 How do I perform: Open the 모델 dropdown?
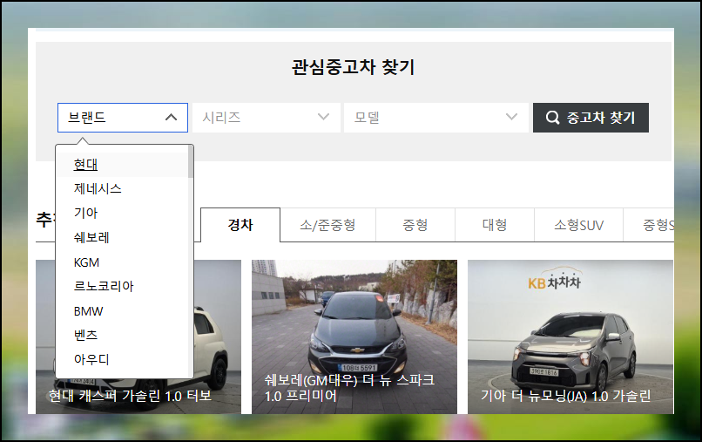click(436, 118)
